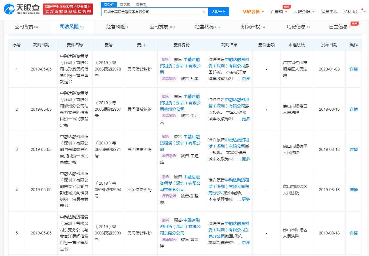Expand the 天眼企服 dropdown menu
The image size is (369, 256).
[x=304, y=12]
